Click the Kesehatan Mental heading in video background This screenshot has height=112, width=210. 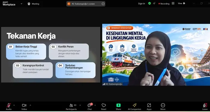pyautogui.click(x=126, y=36)
